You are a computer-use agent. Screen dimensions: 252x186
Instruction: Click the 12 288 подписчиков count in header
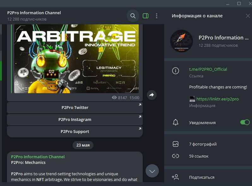(x=27, y=19)
